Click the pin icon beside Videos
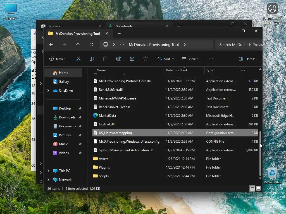This screenshot has height=214, width=286. (80, 153)
